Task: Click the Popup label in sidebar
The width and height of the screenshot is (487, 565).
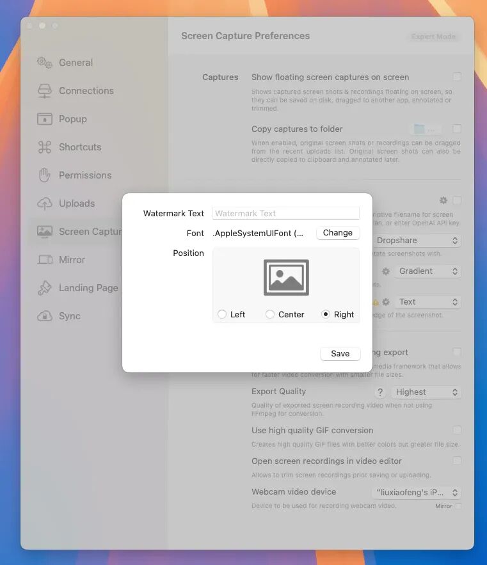Action: tap(73, 119)
